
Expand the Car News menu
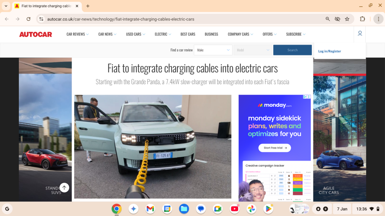point(107,34)
